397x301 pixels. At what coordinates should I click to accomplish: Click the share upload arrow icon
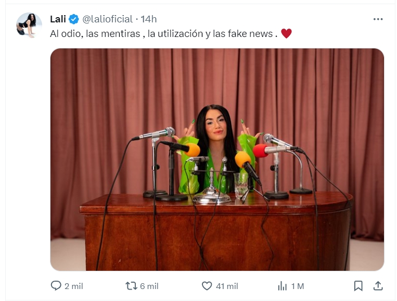pyautogui.click(x=378, y=286)
